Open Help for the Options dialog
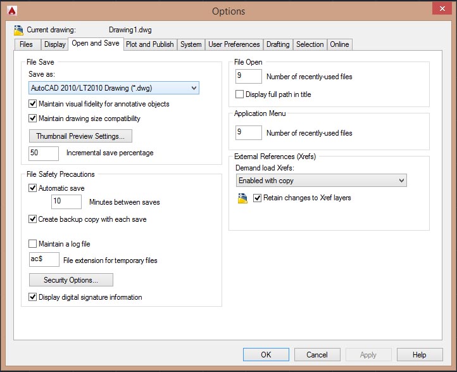This screenshot has width=457, height=372. point(420,355)
